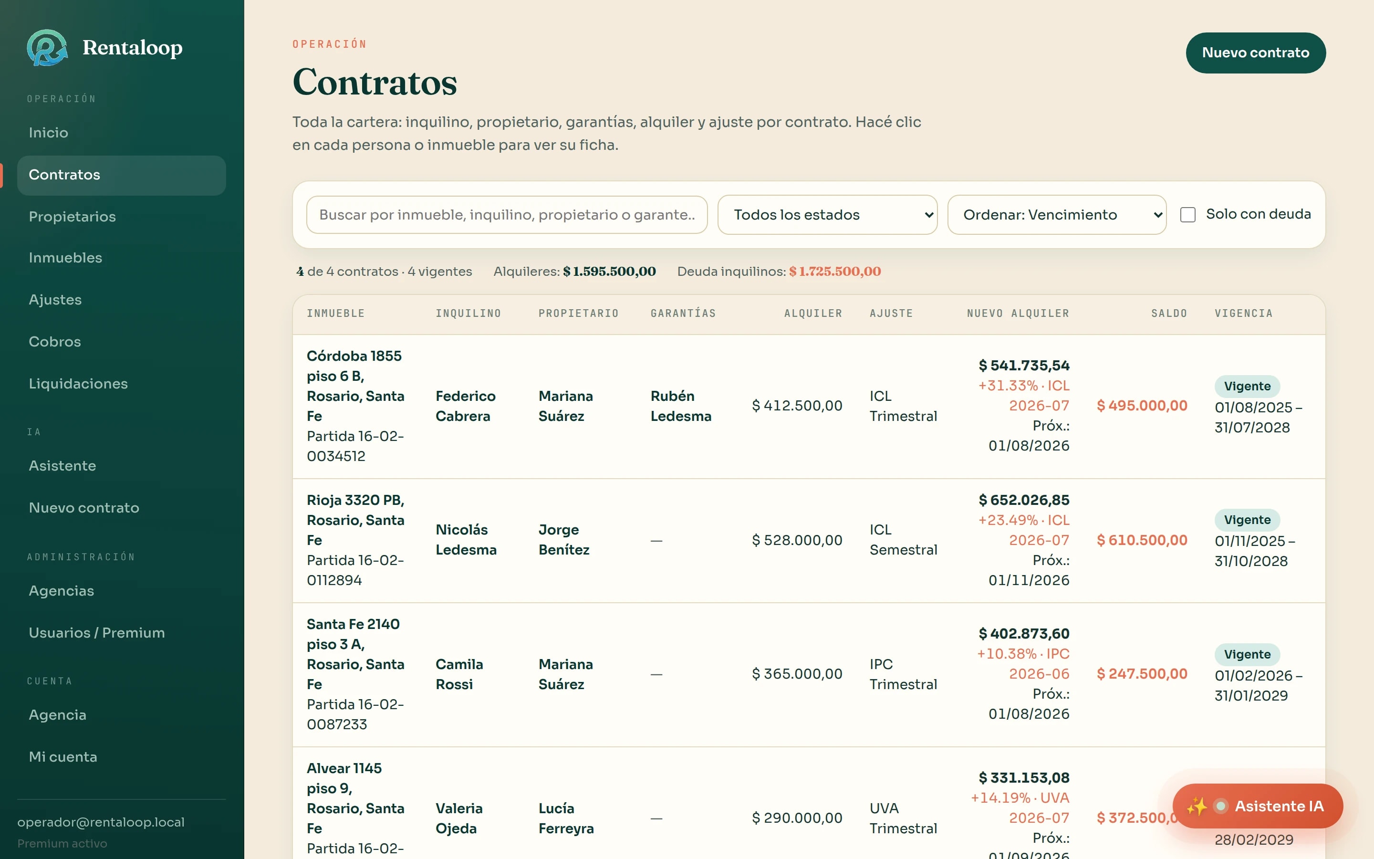Open the Asistente IA floating button

[x=1258, y=806]
